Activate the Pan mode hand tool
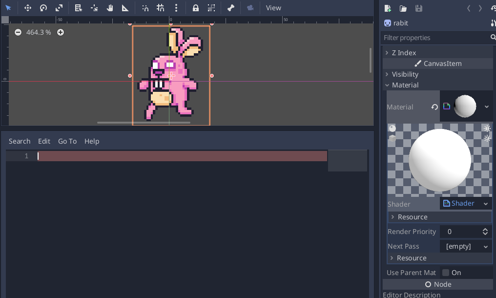Image resolution: width=496 pixels, height=298 pixels. pyautogui.click(x=110, y=8)
